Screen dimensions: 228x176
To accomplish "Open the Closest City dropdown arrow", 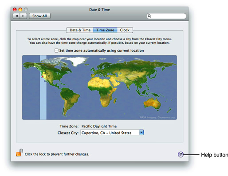I will 142,132.
